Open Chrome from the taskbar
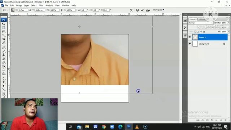This screenshot has width=231, height=130. click(104, 127)
